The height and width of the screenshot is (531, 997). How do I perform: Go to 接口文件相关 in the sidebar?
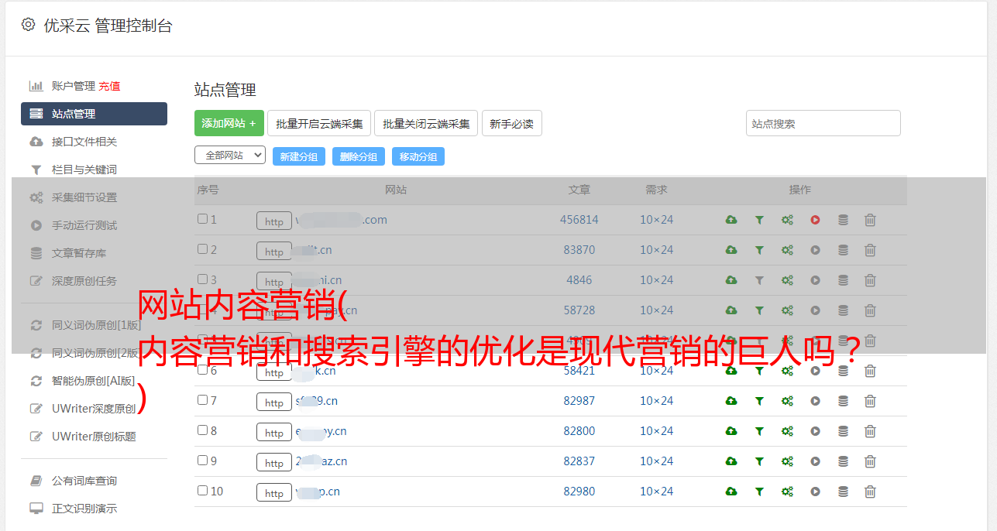[x=84, y=142]
